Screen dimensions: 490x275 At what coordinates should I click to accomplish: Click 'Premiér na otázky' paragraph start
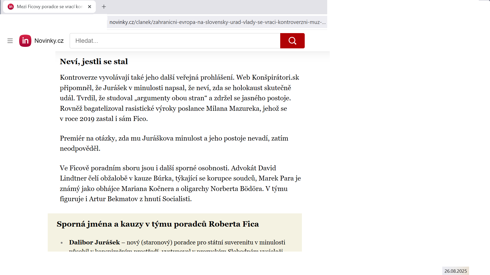(x=88, y=138)
